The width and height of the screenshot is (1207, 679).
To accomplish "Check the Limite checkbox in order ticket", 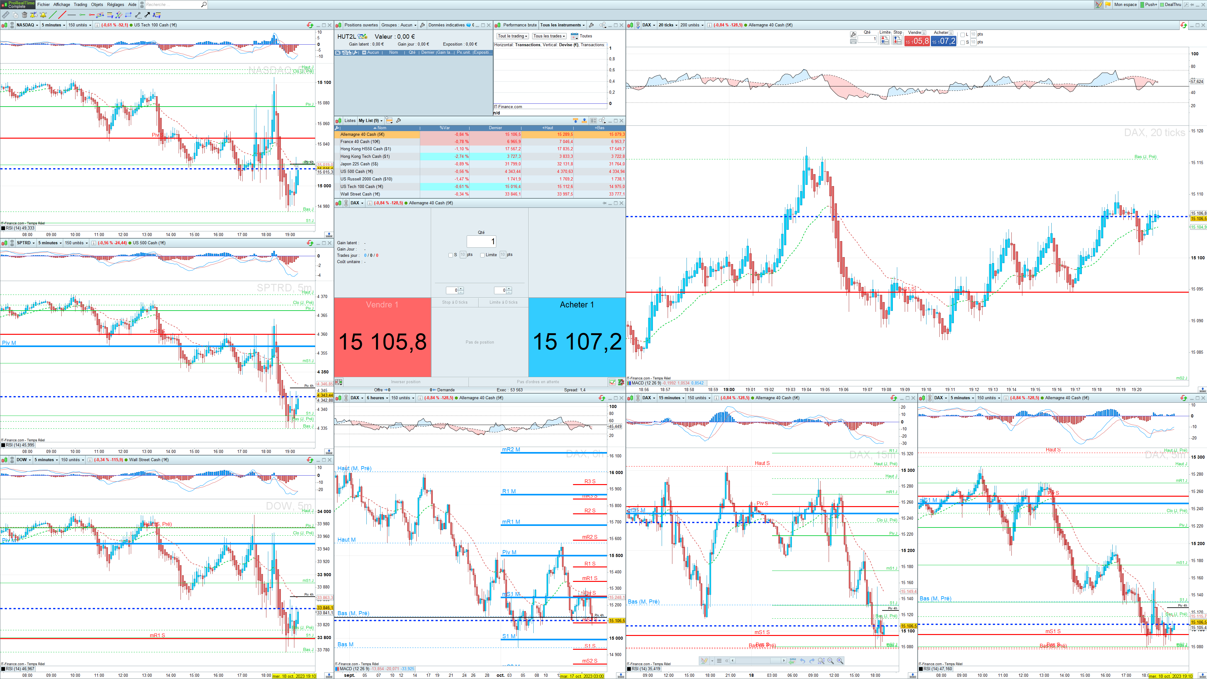I will pyautogui.click(x=482, y=255).
